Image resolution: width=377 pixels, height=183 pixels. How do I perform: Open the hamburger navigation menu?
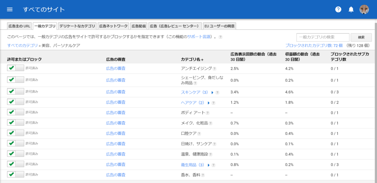pos(10,10)
